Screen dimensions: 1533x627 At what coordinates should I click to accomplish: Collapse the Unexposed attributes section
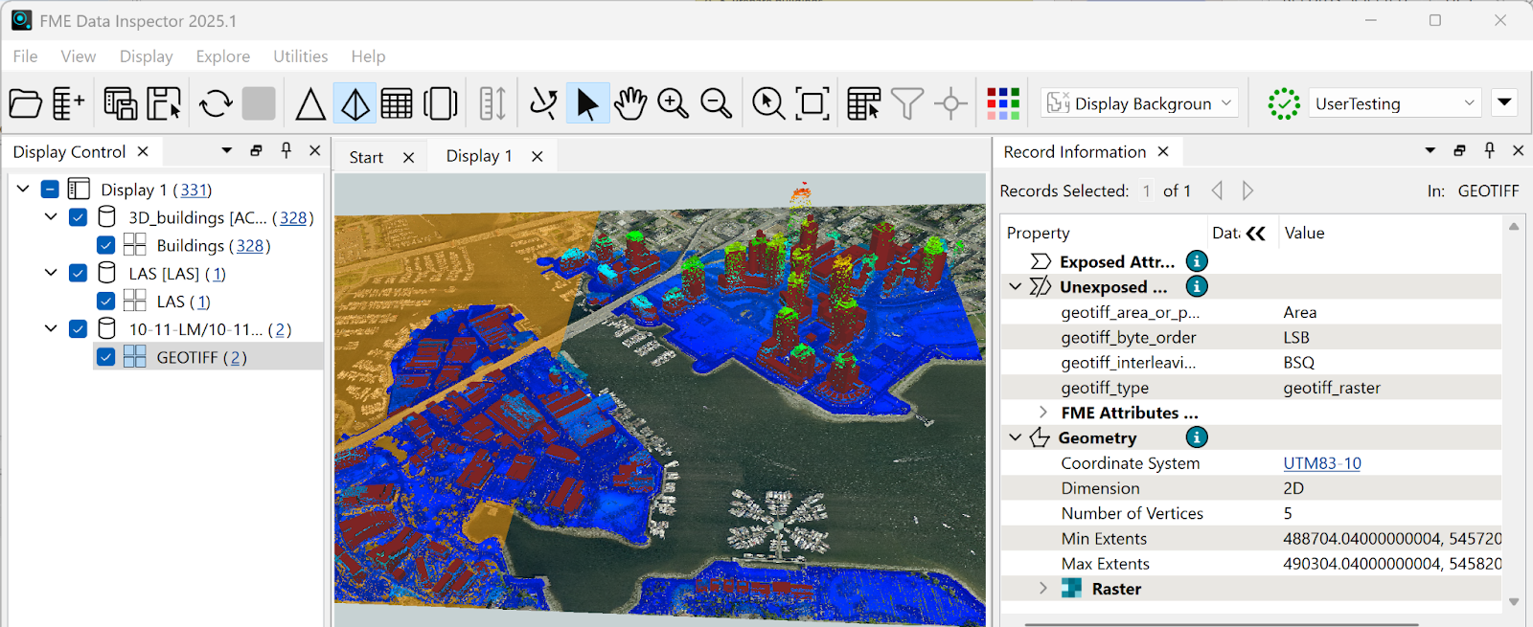pos(1016,286)
